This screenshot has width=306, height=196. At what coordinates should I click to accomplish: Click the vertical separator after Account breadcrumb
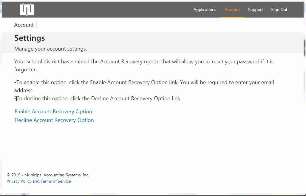click(x=36, y=25)
